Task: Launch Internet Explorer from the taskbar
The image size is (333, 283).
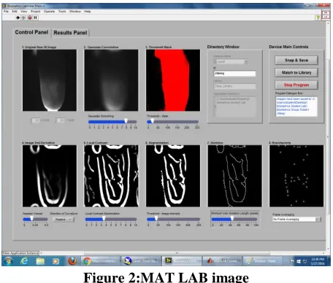Action: click(x=24, y=261)
